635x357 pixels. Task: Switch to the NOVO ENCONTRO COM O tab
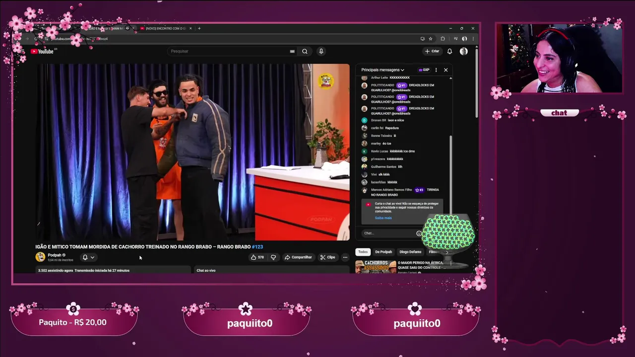pos(165,28)
